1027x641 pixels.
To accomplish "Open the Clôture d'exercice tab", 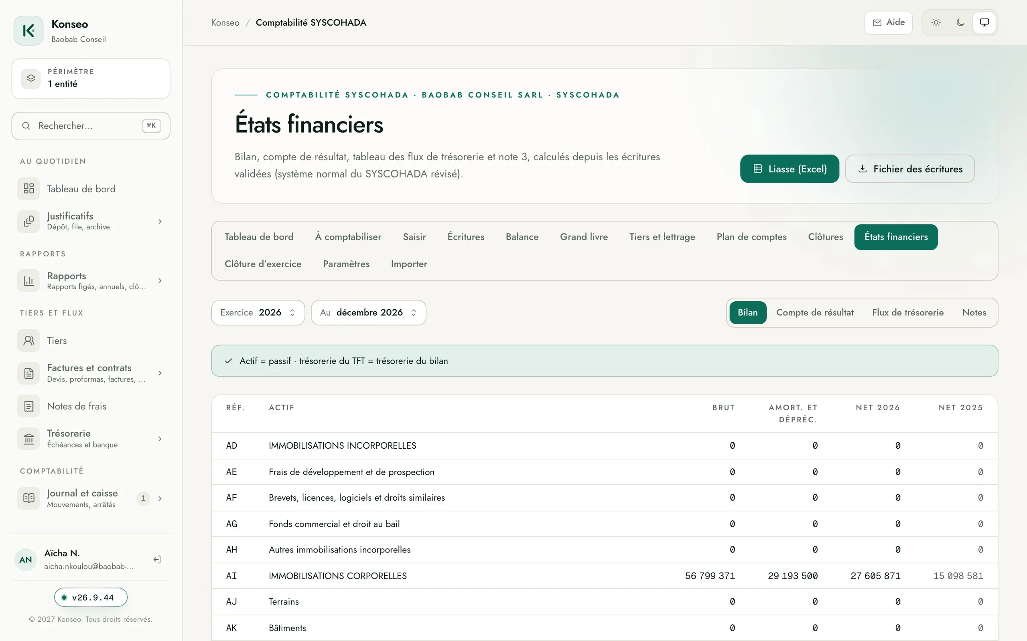I will tap(263, 264).
